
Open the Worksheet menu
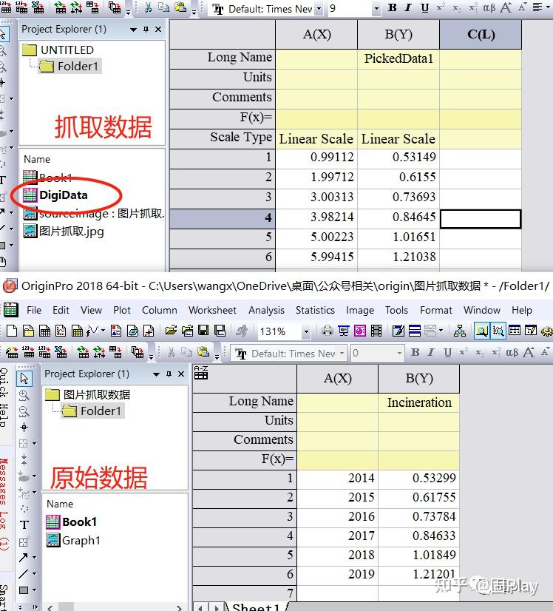click(212, 310)
